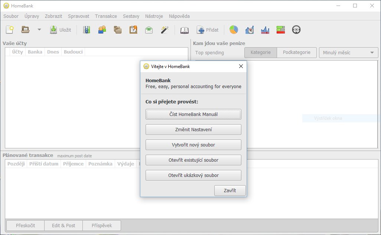Click the HomeBank title bar icon

click(x=6, y=6)
